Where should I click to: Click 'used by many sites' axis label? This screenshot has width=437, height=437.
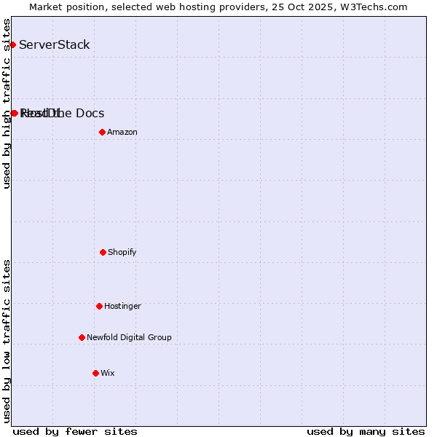click(x=366, y=431)
